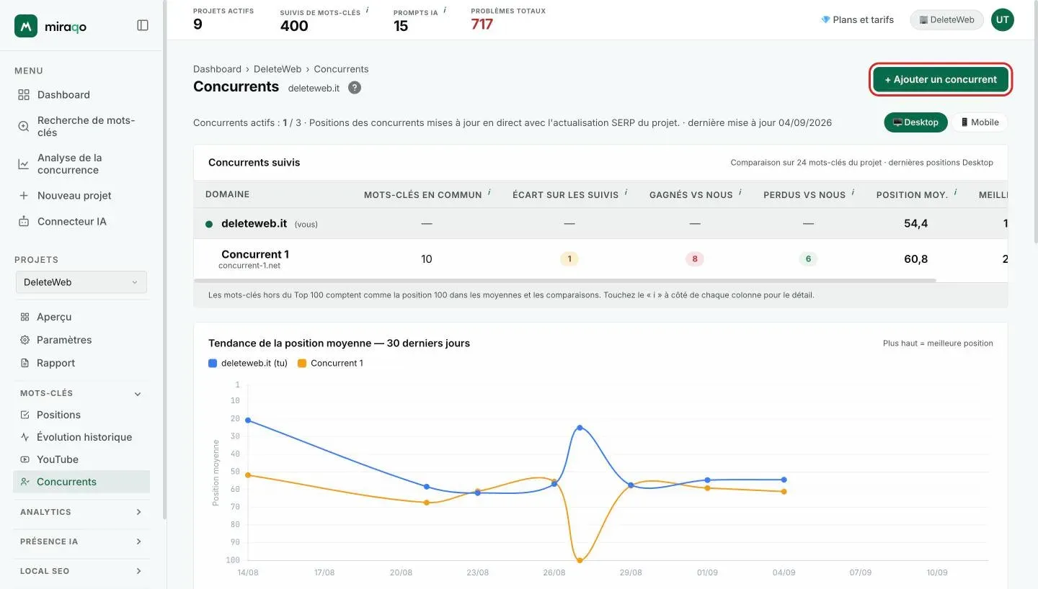
Task: Open the UT user avatar
Action: [1002, 20]
